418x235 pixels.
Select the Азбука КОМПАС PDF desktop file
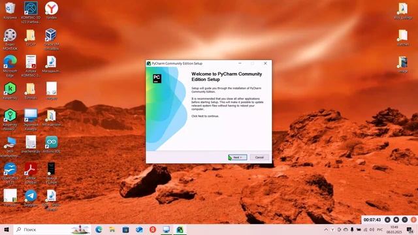pyautogui.click(x=31, y=66)
